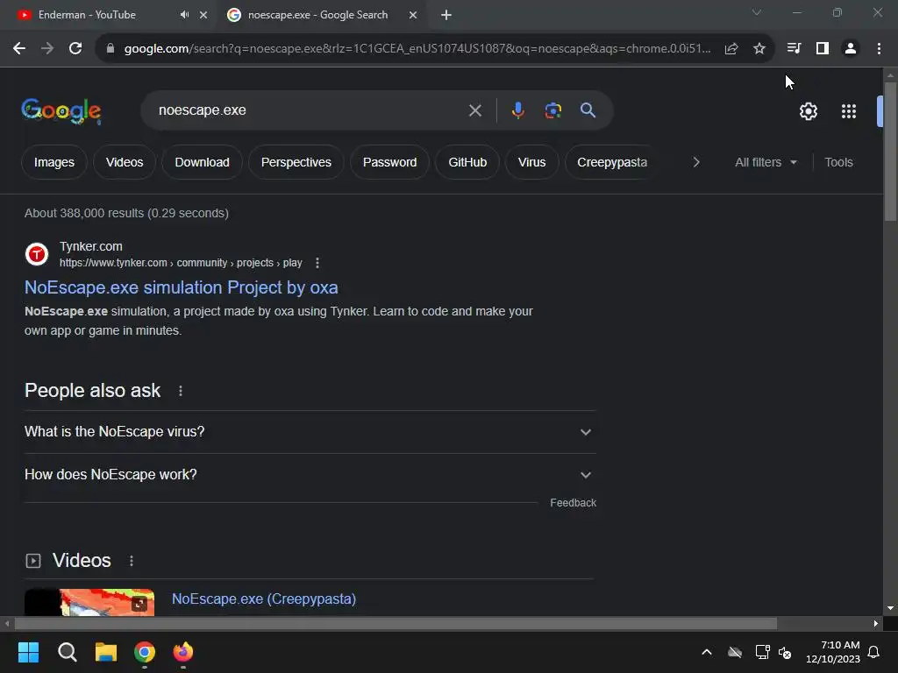Viewport: 898px width, 673px height.
Task: Click the Tynker URL breadcrumb
Action: click(x=181, y=263)
